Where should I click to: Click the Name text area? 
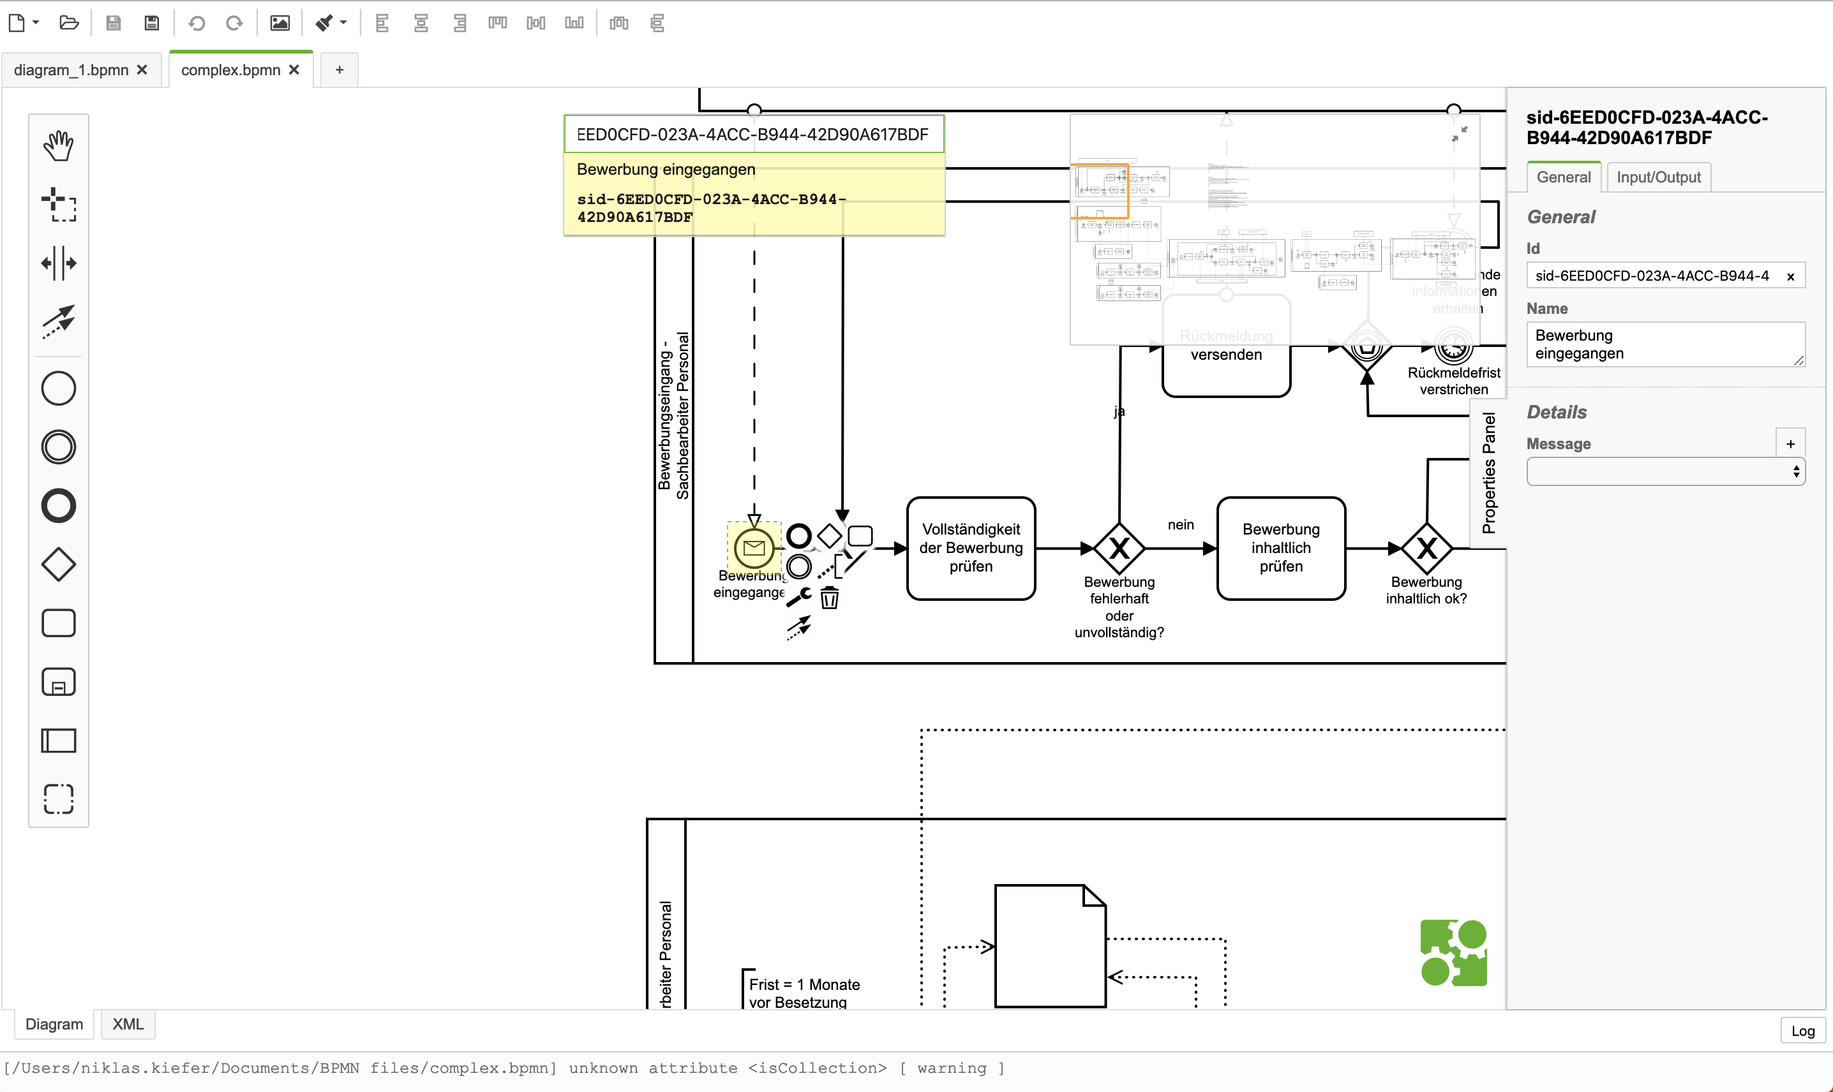[1666, 344]
